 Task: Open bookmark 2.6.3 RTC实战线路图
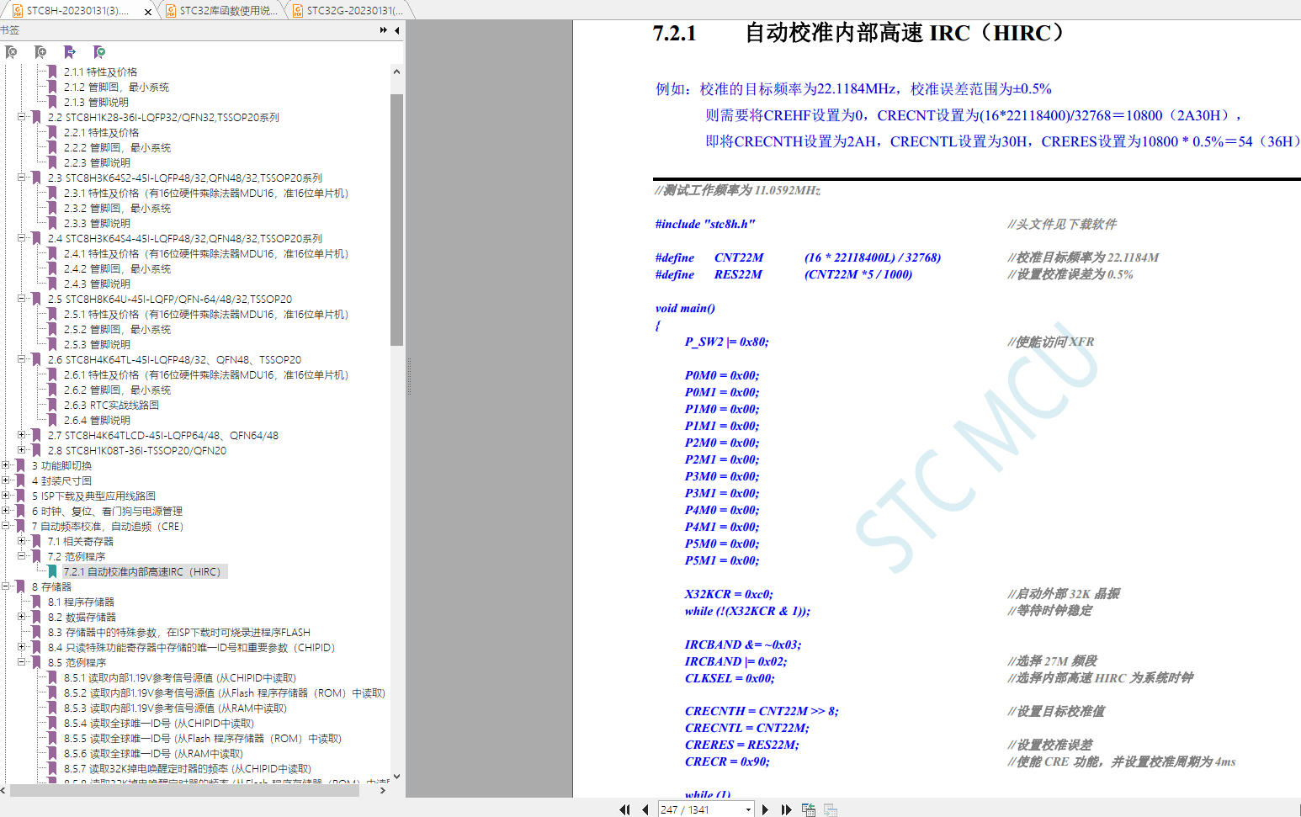111,406
